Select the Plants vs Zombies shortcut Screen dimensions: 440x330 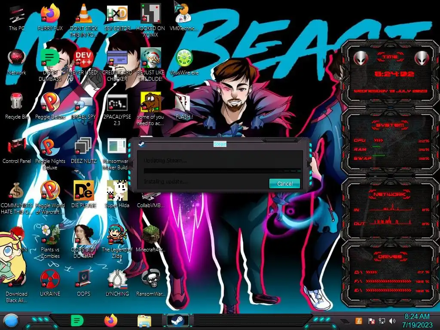tap(50, 242)
